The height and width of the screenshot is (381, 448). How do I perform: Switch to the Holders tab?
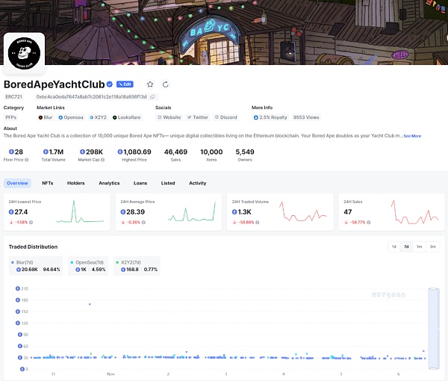pos(75,183)
